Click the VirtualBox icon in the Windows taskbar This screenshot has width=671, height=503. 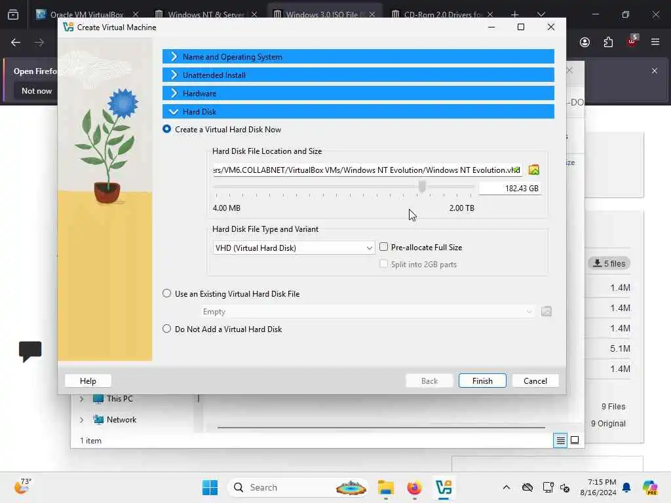(444, 487)
